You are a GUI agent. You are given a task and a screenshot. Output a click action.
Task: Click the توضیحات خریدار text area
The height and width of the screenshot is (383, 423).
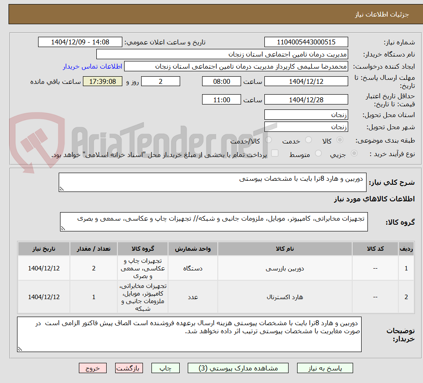coord(189,335)
